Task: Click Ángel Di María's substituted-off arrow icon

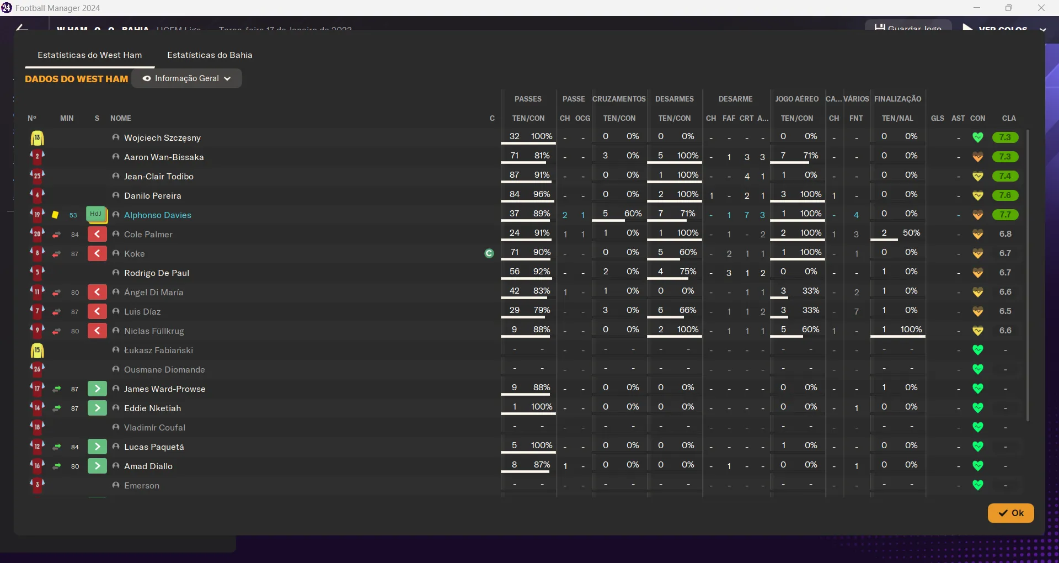Action: (x=97, y=292)
